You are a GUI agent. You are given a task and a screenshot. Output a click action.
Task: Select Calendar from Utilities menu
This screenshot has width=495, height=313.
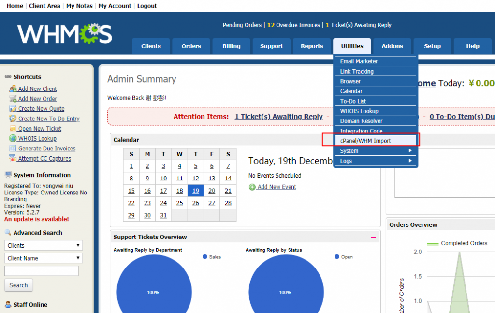click(x=375, y=91)
